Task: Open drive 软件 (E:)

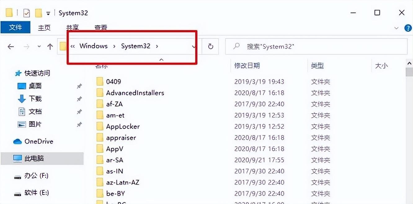Action: click(x=36, y=193)
